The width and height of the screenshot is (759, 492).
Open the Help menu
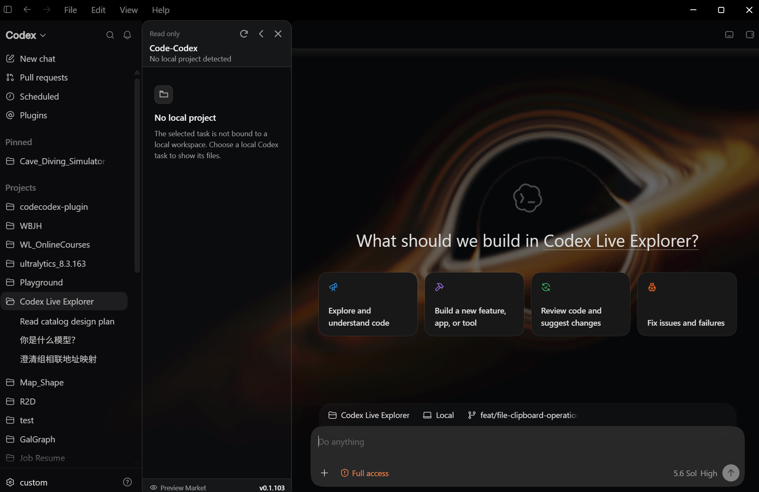point(161,10)
